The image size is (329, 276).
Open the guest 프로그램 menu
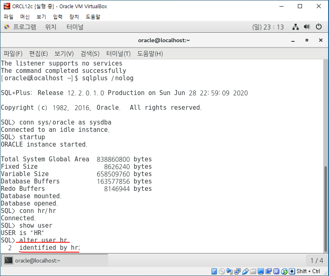(25, 27)
